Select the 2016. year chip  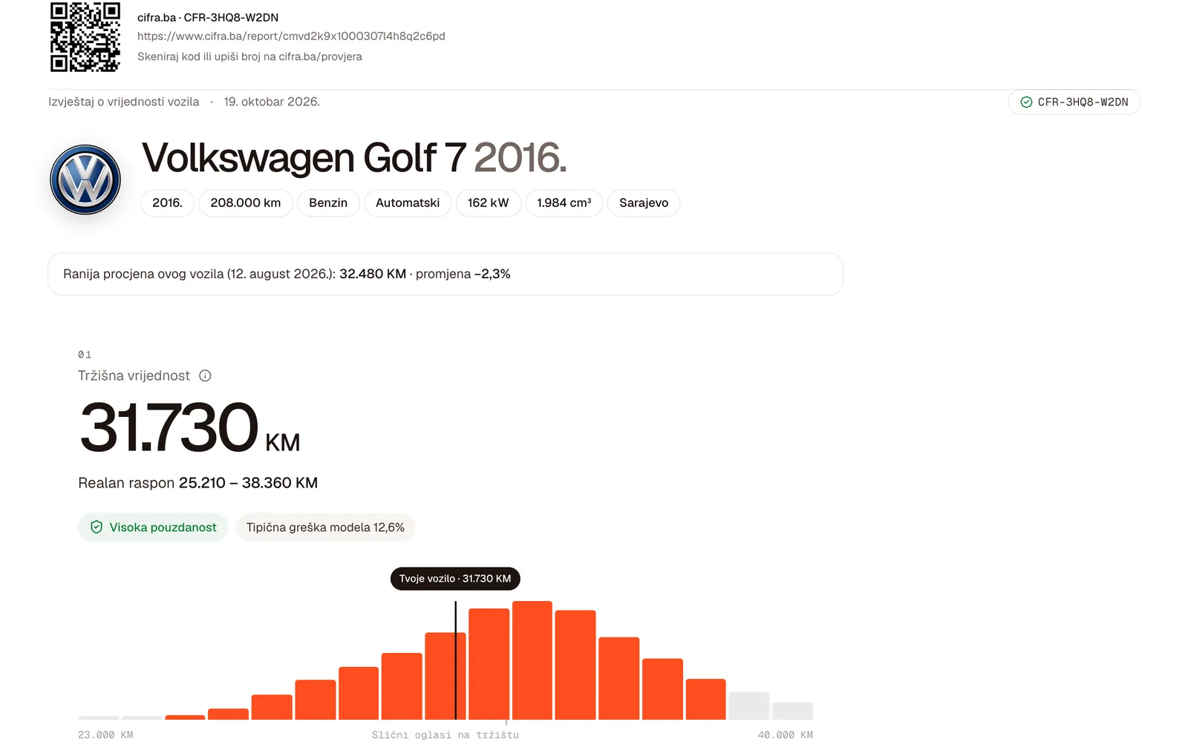(x=167, y=203)
